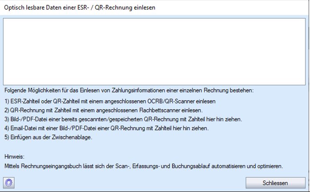
Task: Open settings via the gear icon
Action: (x=9, y=183)
